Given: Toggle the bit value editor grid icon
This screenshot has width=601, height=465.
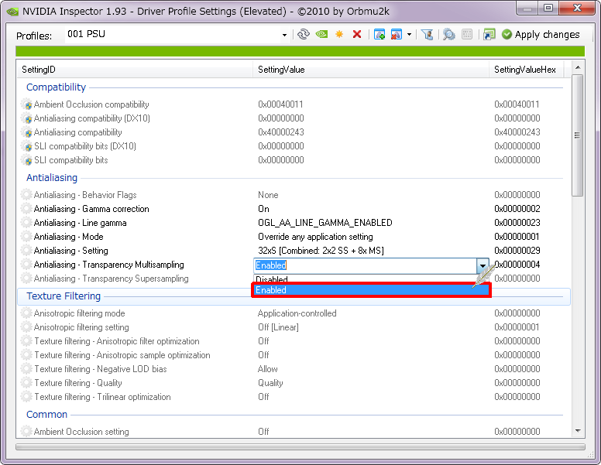Looking at the screenshot, I should point(467,35).
